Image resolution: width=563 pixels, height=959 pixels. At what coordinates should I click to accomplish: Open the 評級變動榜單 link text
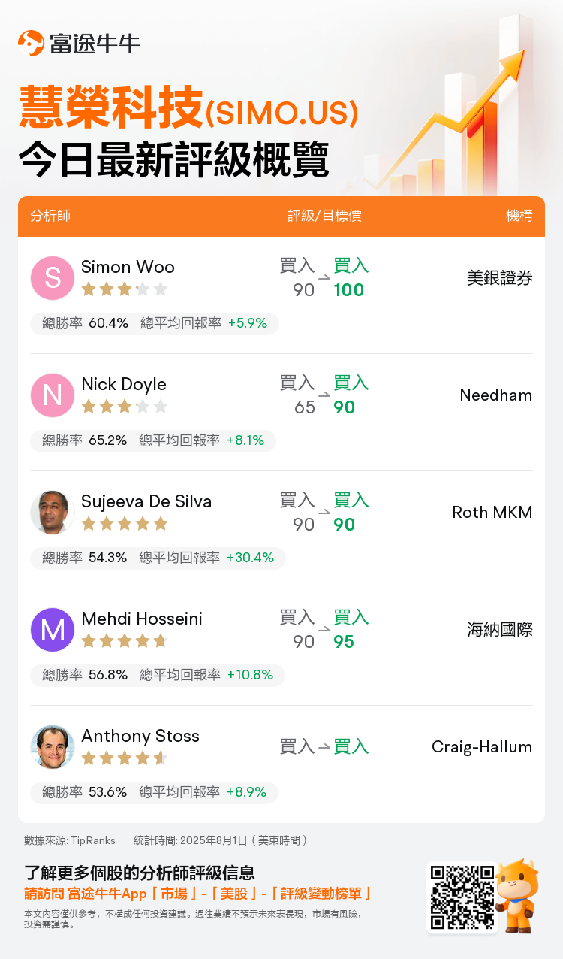tap(324, 894)
